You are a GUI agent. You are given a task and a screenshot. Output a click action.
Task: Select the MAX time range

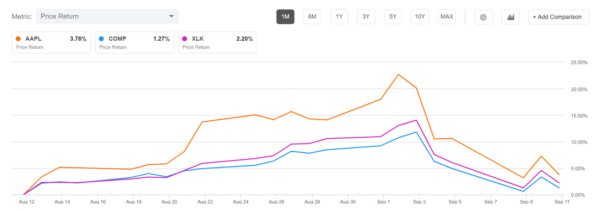tap(447, 17)
